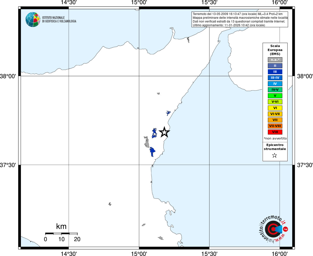Click the orange VII-VIII legend swatch
Screen dimensions: 313x256
click(x=275, y=126)
